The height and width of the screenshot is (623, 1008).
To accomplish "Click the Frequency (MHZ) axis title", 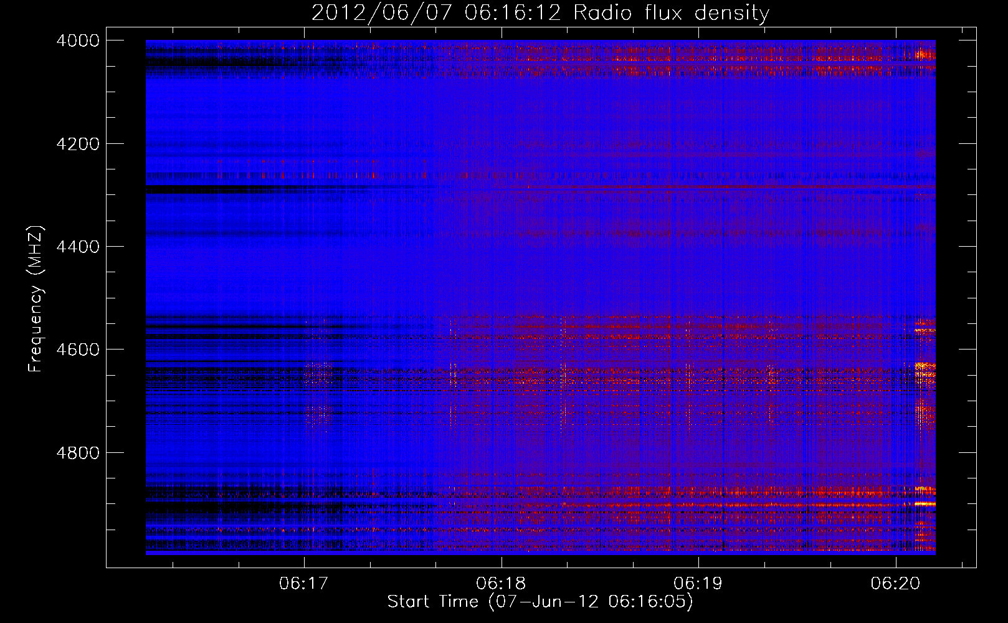I will (36, 299).
